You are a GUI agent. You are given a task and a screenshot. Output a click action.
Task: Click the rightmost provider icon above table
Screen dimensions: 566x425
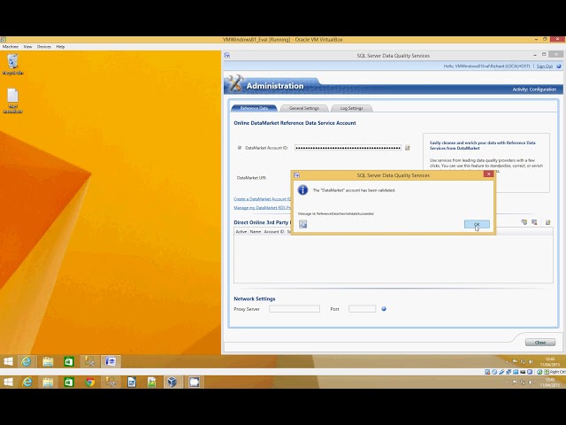pos(548,222)
